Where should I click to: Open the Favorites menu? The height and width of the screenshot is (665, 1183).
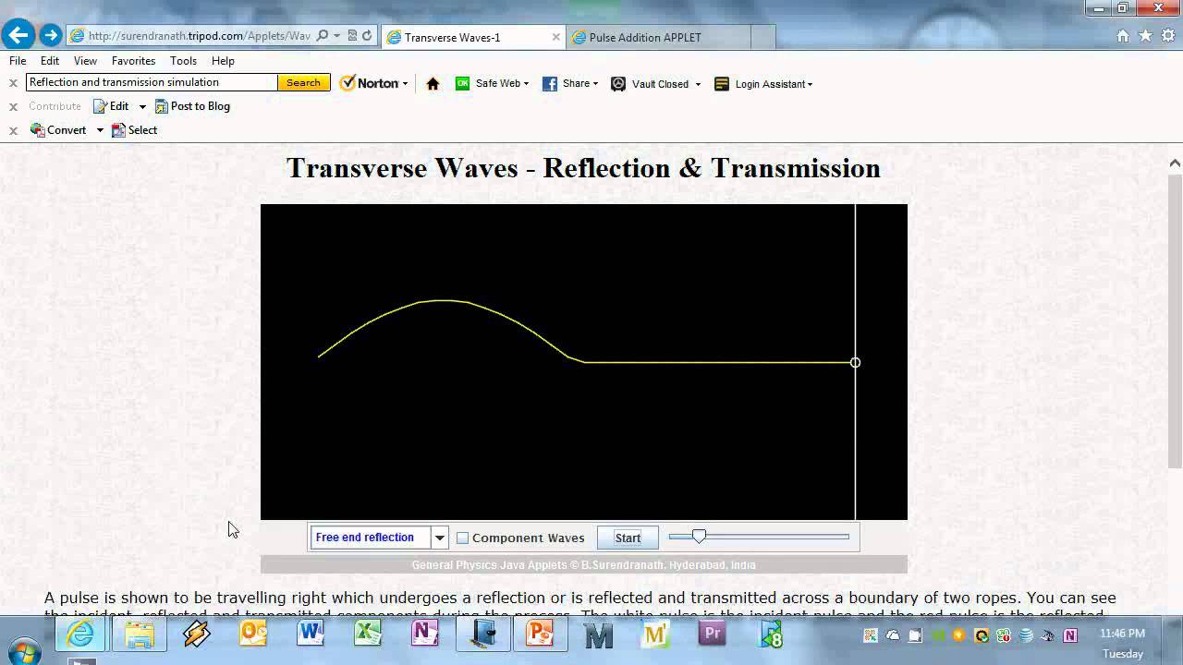pyautogui.click(x=133, y=61)
